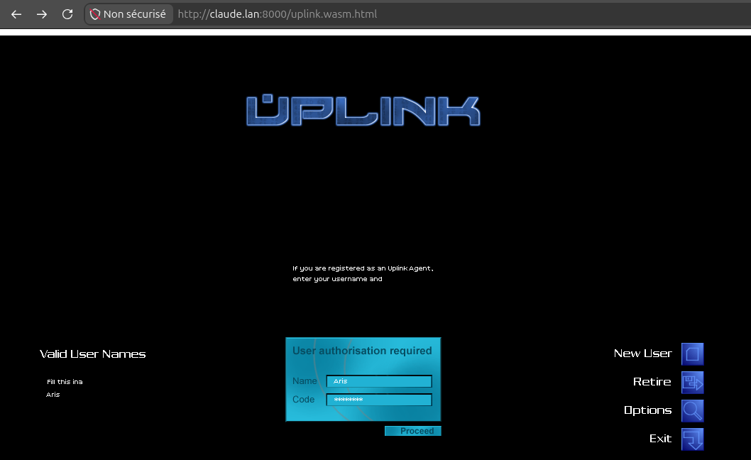
Task: Focus the Name input field
Action: pos(379,381)
